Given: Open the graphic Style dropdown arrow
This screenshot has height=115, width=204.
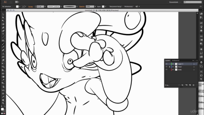Looking at the screenshot, I should pyautogui.click(x=106, y=6).
